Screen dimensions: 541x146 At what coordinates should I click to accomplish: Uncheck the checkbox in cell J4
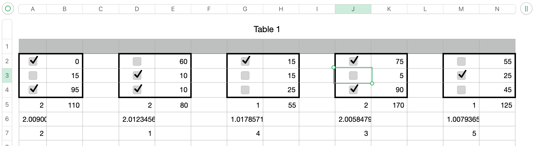[x=353, y=90]
